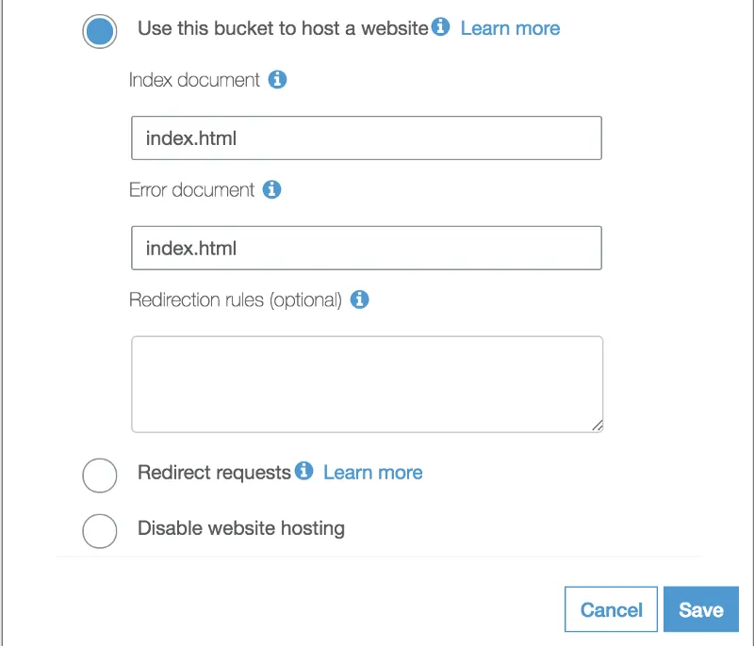Open info icon beside host a website option
This screenshot has height=646, width=754.
pyautogui.click(x=441, y=27)
